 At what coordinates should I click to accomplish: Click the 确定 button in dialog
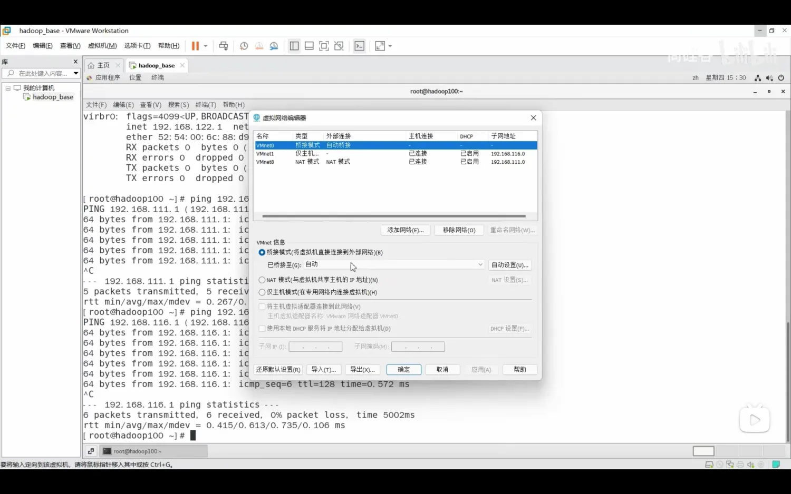(403, 370)
